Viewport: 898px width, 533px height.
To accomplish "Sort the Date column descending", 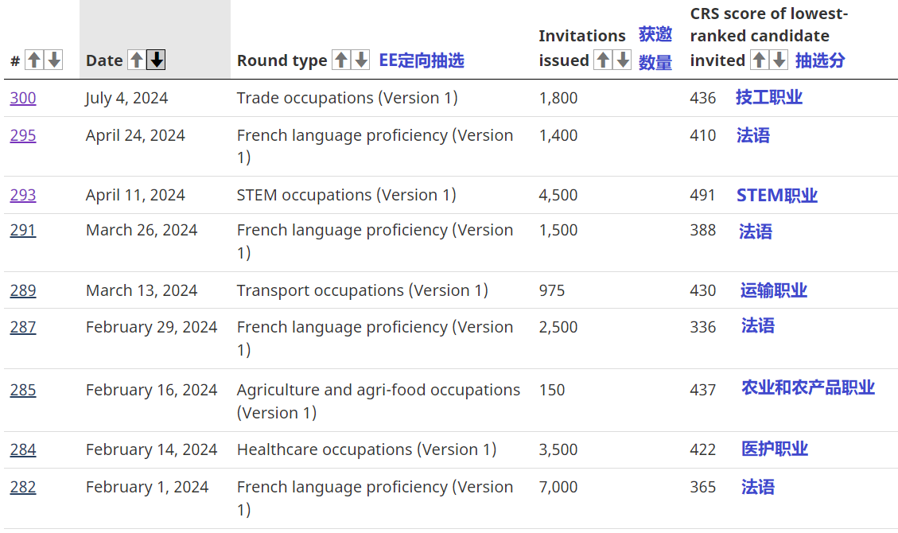I will click(156, 60).
